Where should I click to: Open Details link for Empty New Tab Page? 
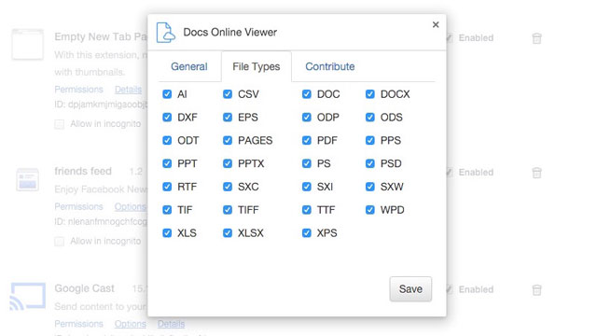129,90
